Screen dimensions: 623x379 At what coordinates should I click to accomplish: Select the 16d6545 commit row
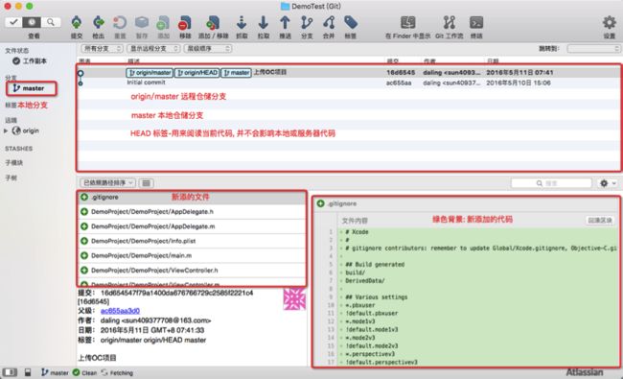pos(348,72)
